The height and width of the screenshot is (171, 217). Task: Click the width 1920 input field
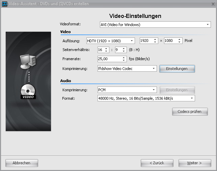click(x=146, y=41)
